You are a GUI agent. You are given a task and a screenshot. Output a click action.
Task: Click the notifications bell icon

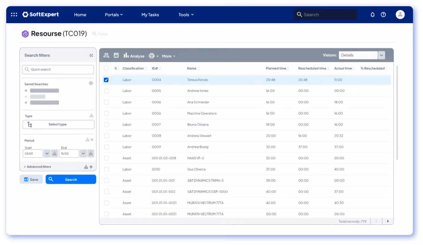click(372, 14)
